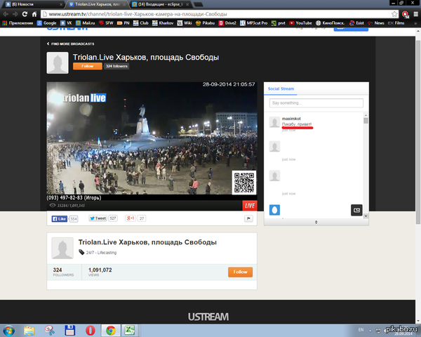Click the Twitter Tweet button

point(97,218)
